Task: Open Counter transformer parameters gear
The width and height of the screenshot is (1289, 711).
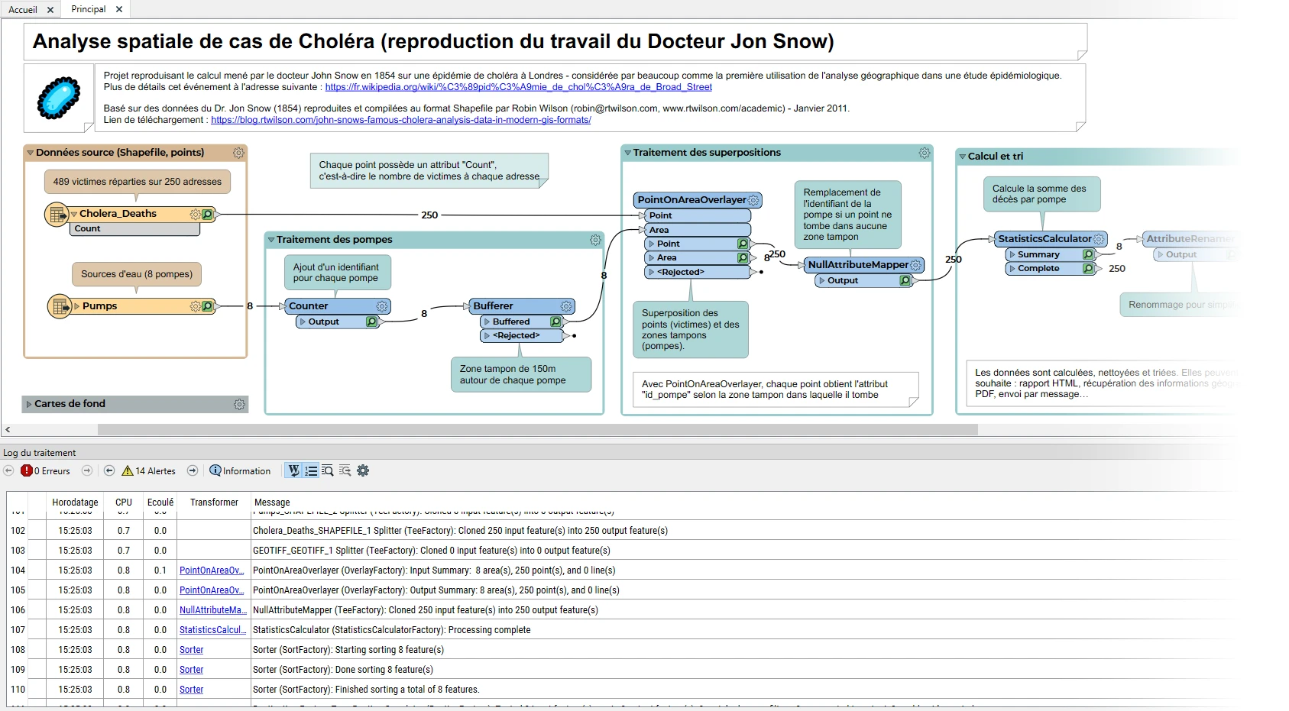Action: coord(382,306)
